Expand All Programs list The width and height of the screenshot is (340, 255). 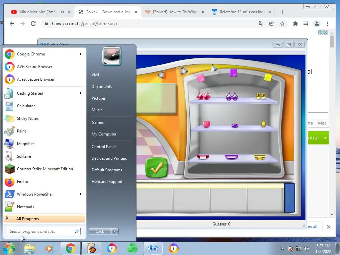44,218
